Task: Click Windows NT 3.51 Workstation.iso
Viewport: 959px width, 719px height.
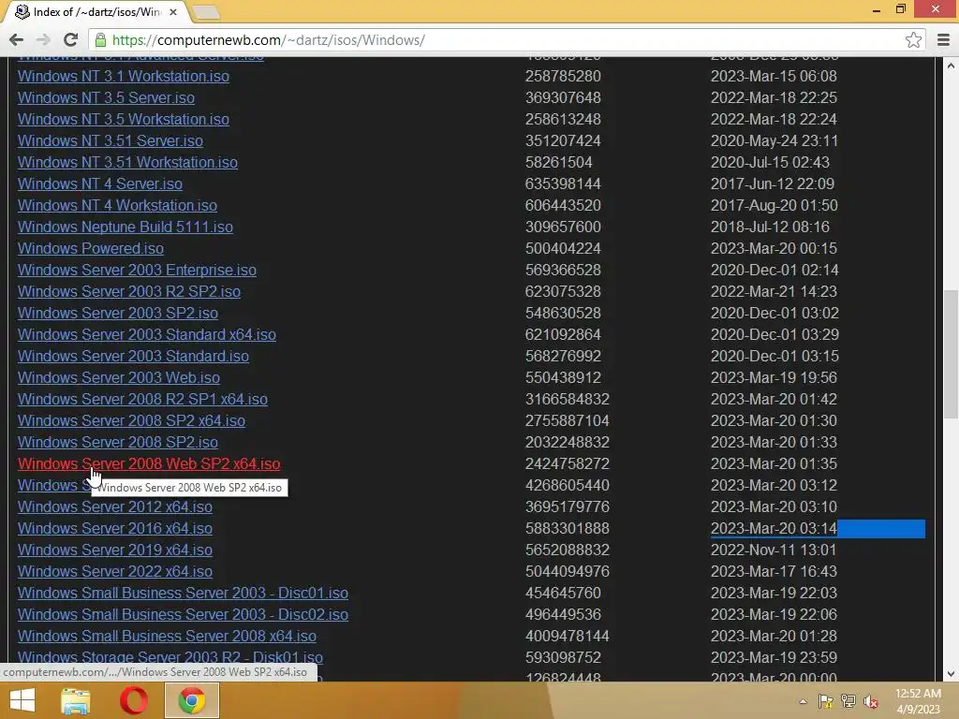Action: (x=127, y=163)
